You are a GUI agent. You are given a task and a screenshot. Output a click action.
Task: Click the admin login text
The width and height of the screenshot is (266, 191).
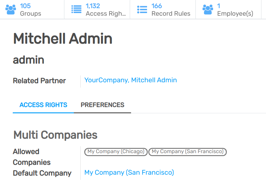pos(29,60)
